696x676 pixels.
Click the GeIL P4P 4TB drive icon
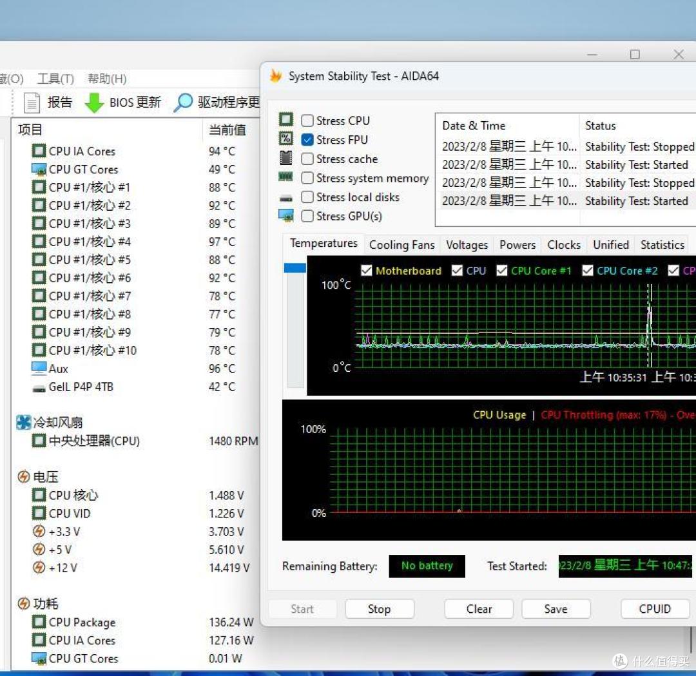tap(39, 389)
